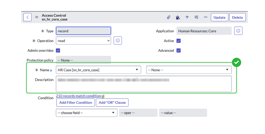Click the Update button

[220, 17]
